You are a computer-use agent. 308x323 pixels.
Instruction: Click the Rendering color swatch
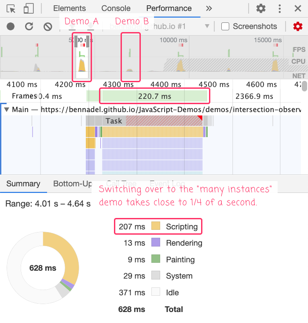156,242
